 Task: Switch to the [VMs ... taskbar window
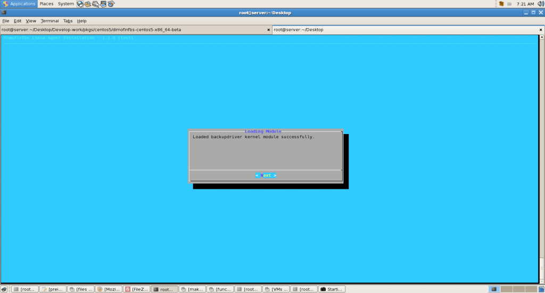[276, 289]
